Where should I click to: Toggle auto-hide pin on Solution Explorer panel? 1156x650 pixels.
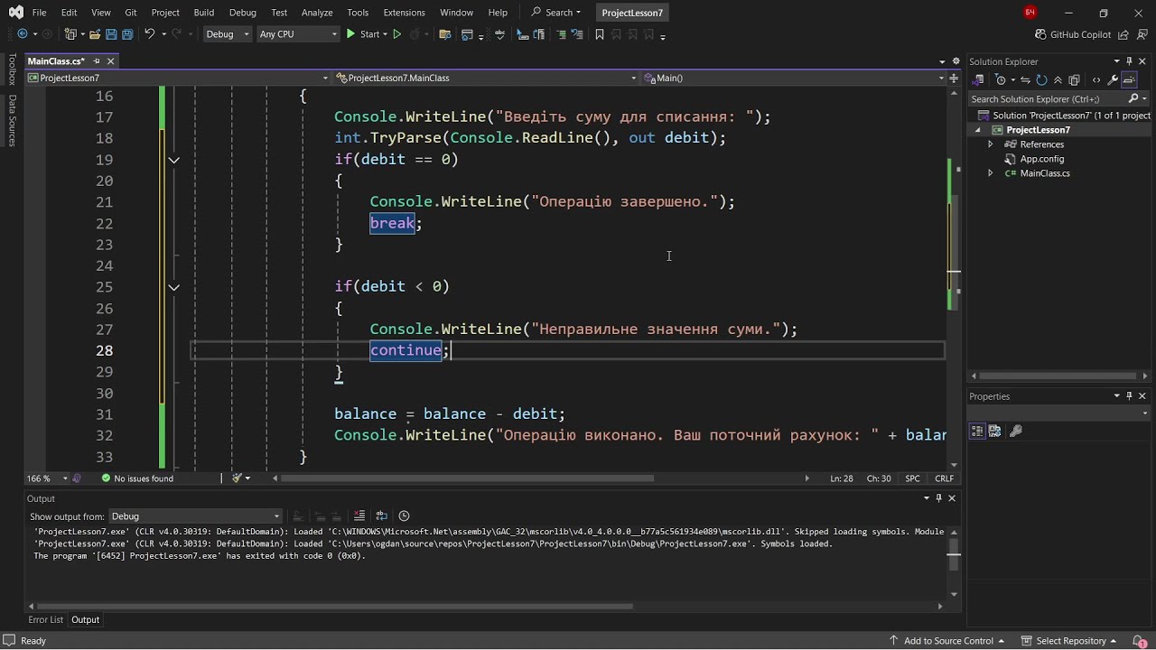point(1129,61)
